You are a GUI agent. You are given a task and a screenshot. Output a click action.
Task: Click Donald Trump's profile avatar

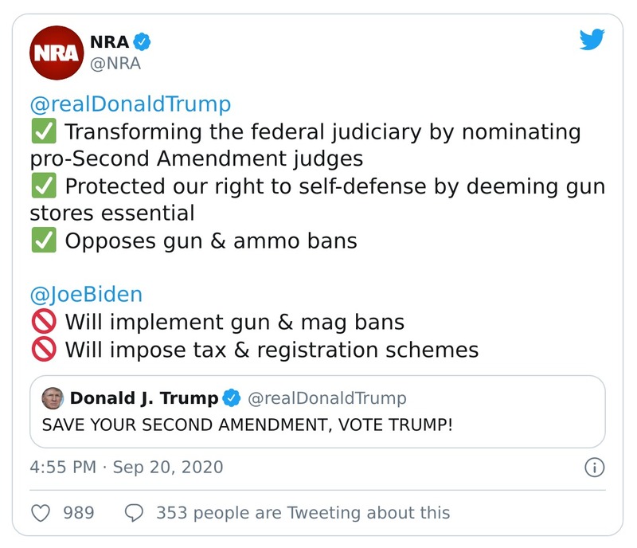[x=53, y=397]
